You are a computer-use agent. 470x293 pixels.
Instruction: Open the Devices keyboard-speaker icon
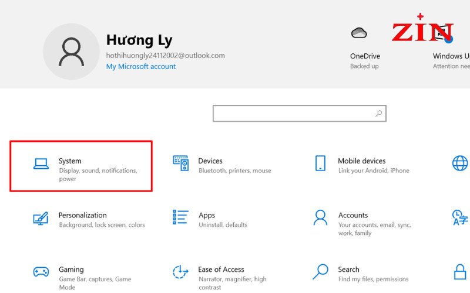pos(181,163)
